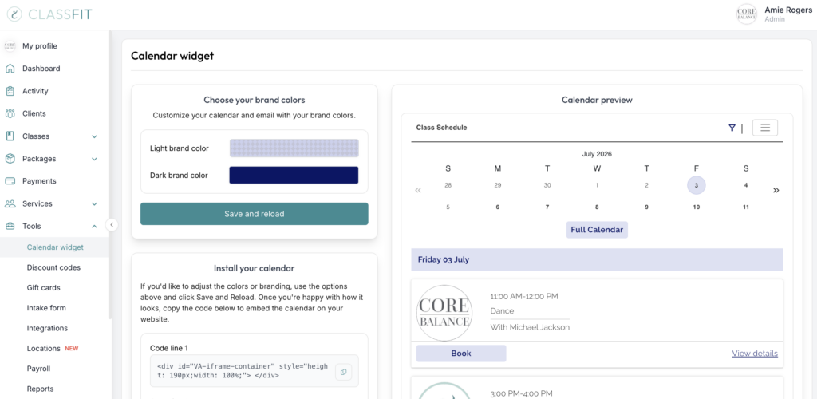This screenshot has height=399, width=817.
Task: Click the Payments card icon
Action: pyautogui.click(x=10, y=181)
